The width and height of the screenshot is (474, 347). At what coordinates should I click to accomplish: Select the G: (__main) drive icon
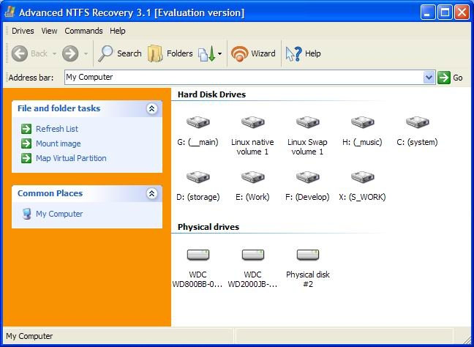[x=197, y=123]
